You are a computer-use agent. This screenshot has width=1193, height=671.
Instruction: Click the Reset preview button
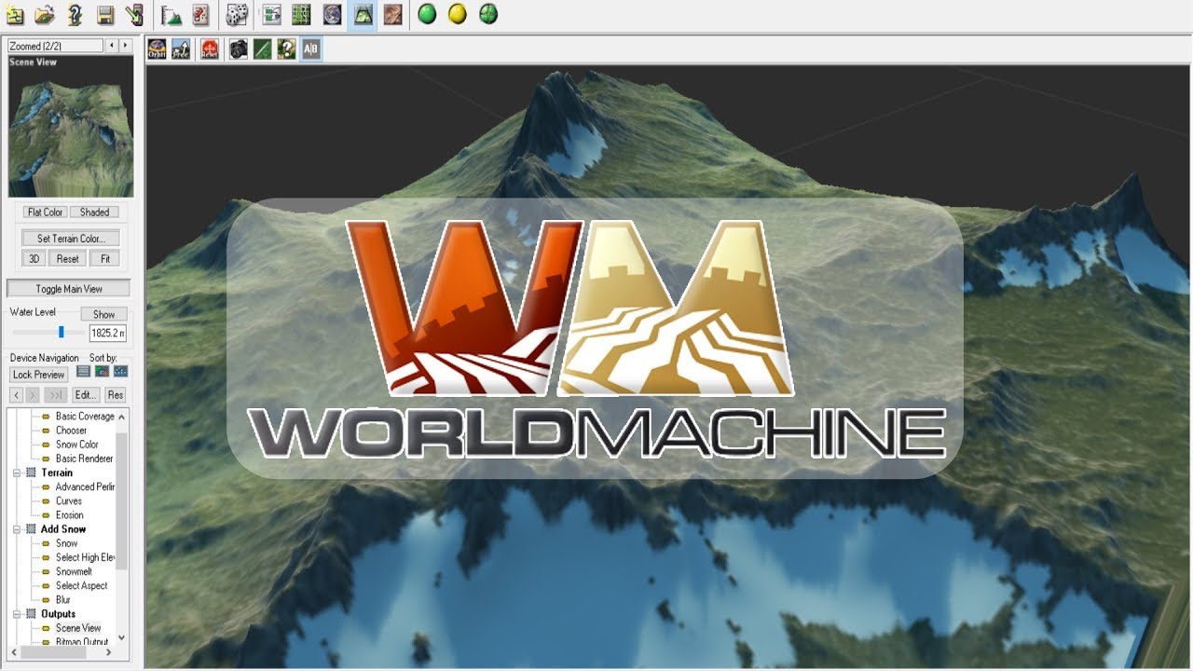[68, 258]
